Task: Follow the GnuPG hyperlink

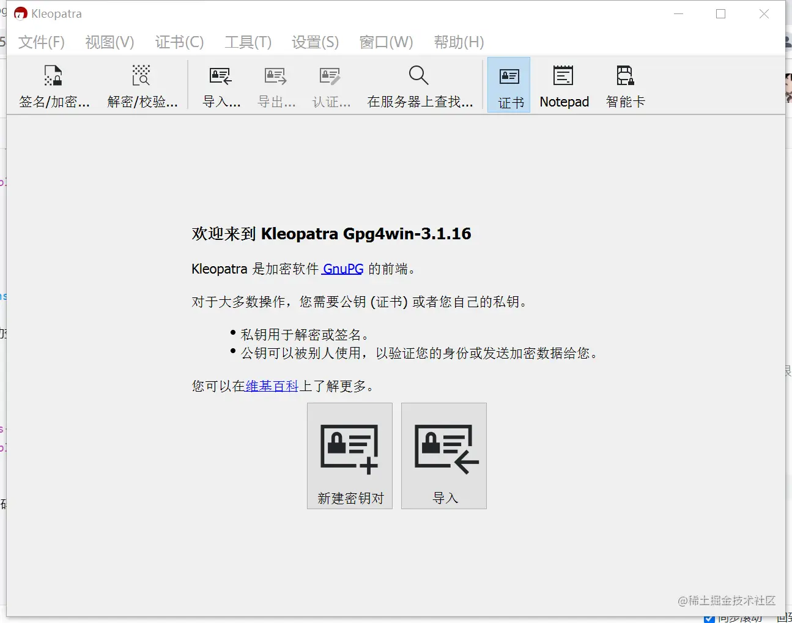Action: 342,269
